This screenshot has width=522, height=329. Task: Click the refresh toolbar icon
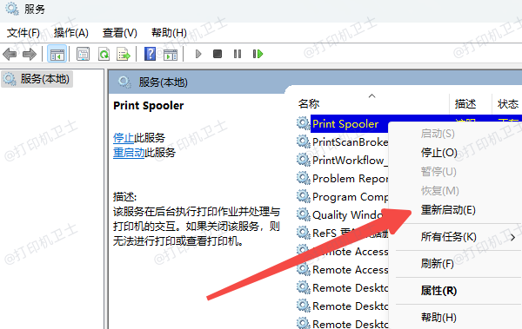[x=104, y=54]
